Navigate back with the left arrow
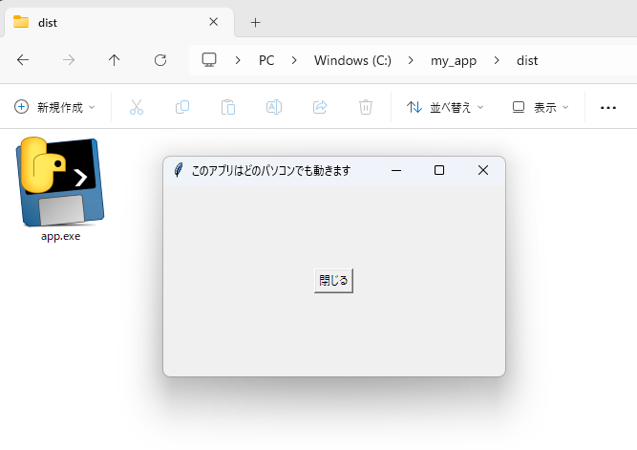 (x=23, y=60)
